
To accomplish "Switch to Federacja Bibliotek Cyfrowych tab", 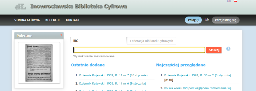I will coord(151,41).
